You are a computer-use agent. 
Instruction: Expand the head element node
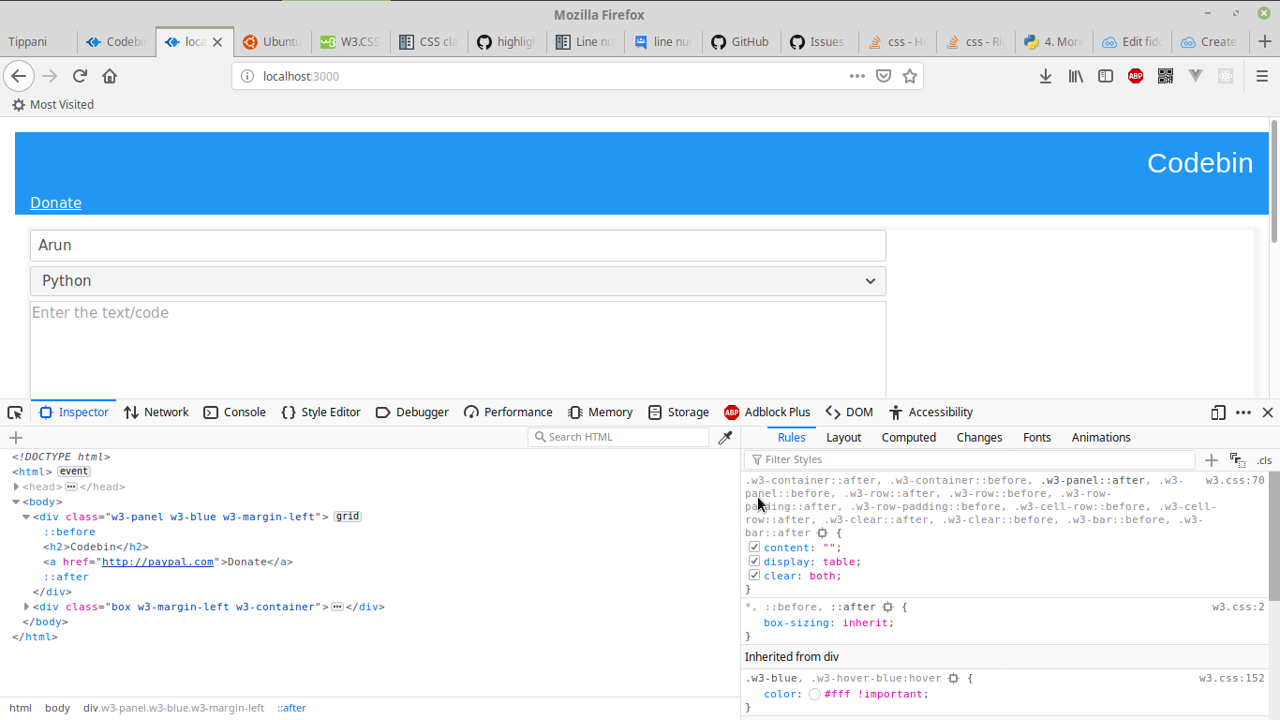tap(17, 487)
